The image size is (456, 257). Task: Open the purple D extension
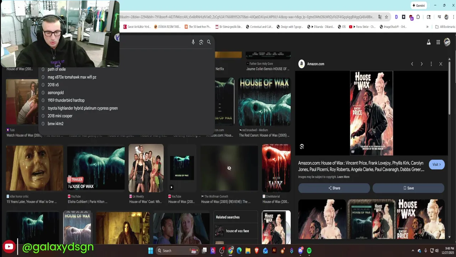coord(397,17)
